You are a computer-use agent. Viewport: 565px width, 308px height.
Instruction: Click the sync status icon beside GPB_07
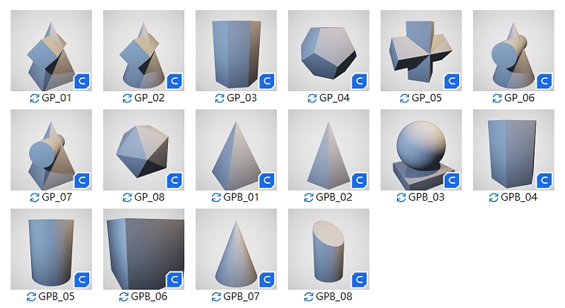coord(216,297)
